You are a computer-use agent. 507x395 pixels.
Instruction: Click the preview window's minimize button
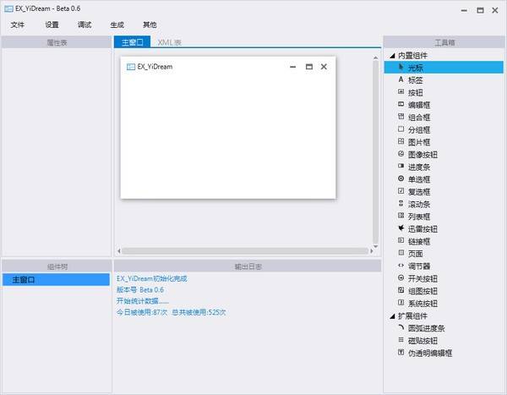click(x=293, y=67)
